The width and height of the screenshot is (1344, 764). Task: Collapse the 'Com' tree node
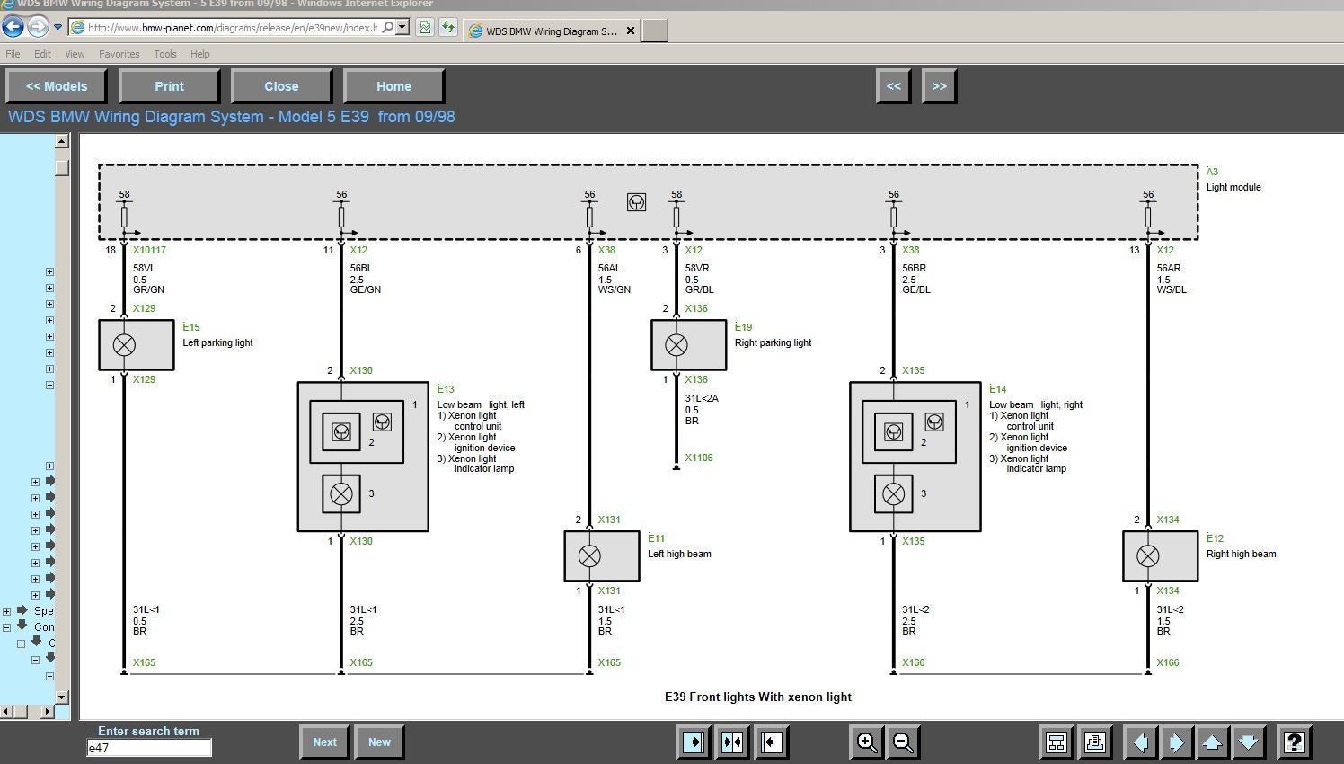coord(7,627)
